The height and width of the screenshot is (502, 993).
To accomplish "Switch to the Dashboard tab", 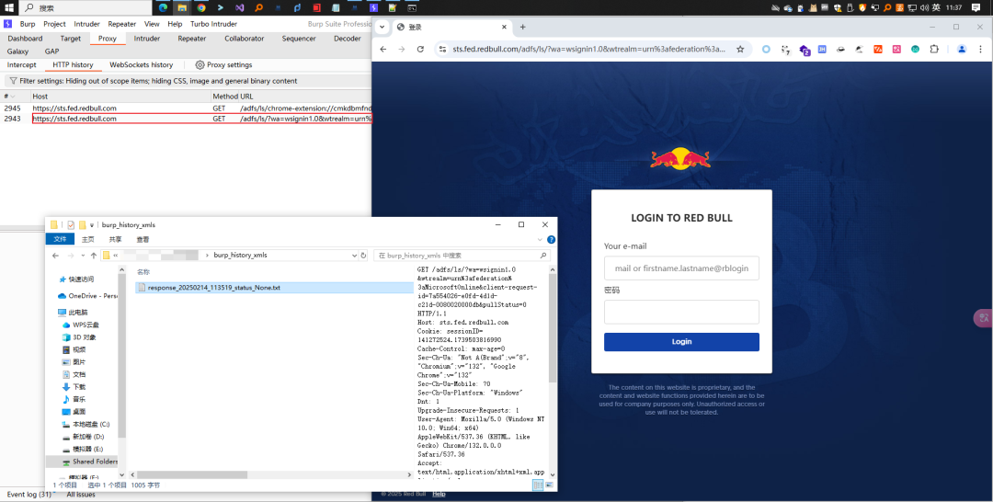I will (26, 39).
